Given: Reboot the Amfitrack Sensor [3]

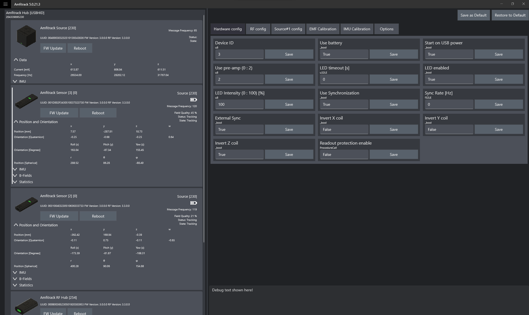Looking at the screenshot, I should click(x=98, y=113).
